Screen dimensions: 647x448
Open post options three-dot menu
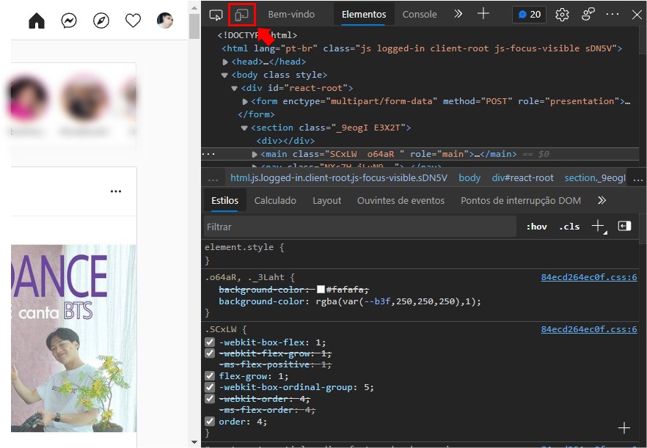tap(116, 191)
